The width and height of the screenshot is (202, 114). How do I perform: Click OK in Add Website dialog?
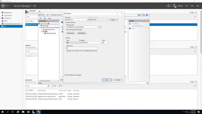pyautogui.click(x=107, y=80)
